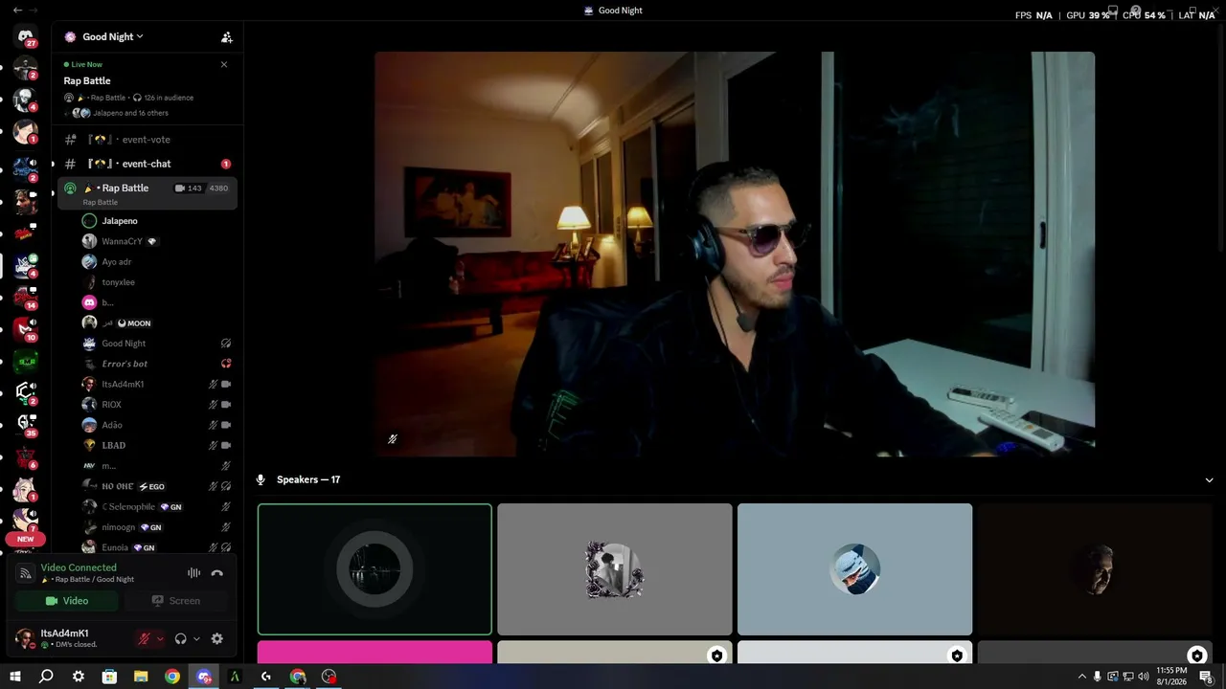The height and width of the screenshot is (689, 1226).
Task: Open Windows taskbar search
Action: click(x=46, y=677)
